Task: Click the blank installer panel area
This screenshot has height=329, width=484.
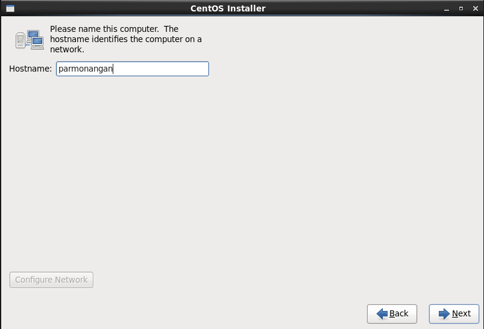Action: tap(241, 180)
